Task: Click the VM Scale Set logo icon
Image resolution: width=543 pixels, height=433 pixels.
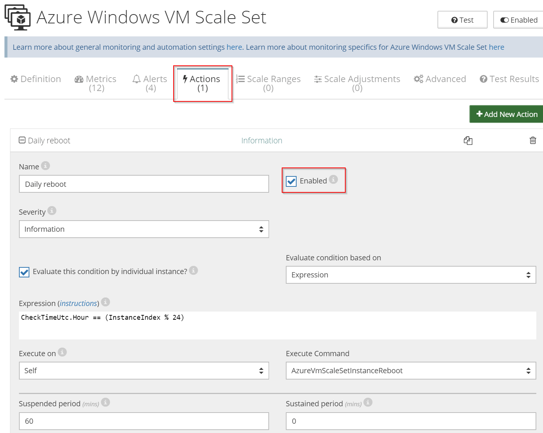Action: tap(17, 17)
